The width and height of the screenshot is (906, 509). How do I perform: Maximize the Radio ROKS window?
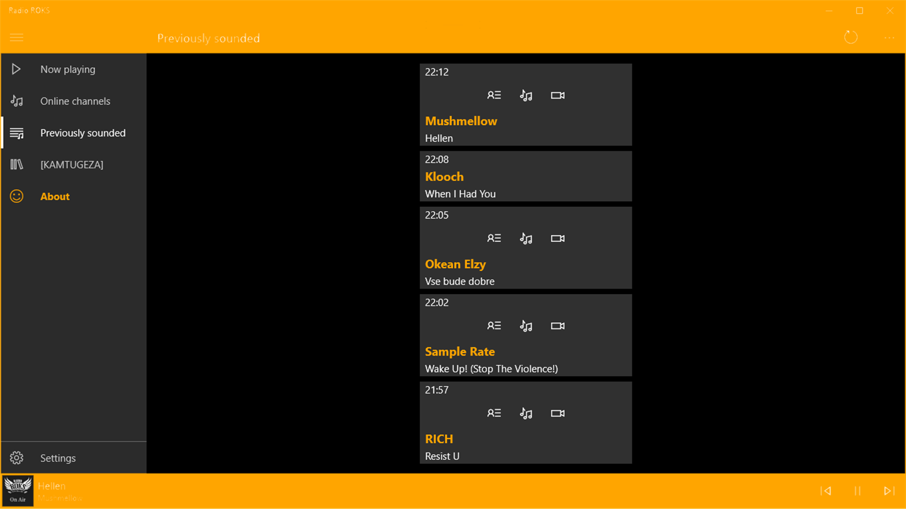coord(859,11)
